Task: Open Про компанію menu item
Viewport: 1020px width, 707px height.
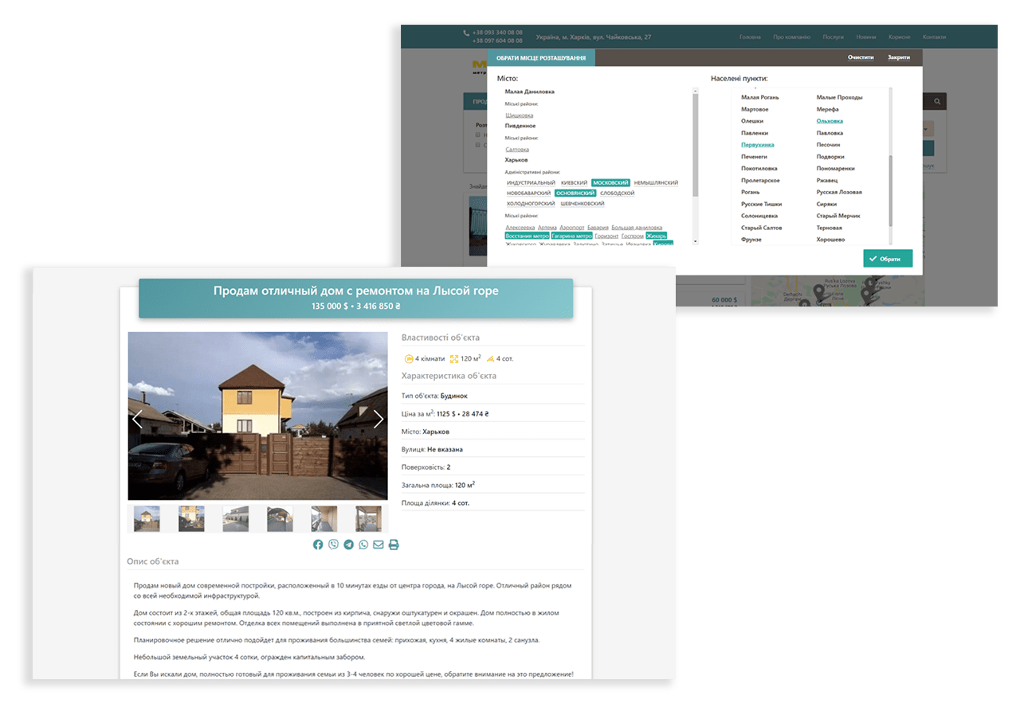Action: pyautogui.click(x=791, y=37)
